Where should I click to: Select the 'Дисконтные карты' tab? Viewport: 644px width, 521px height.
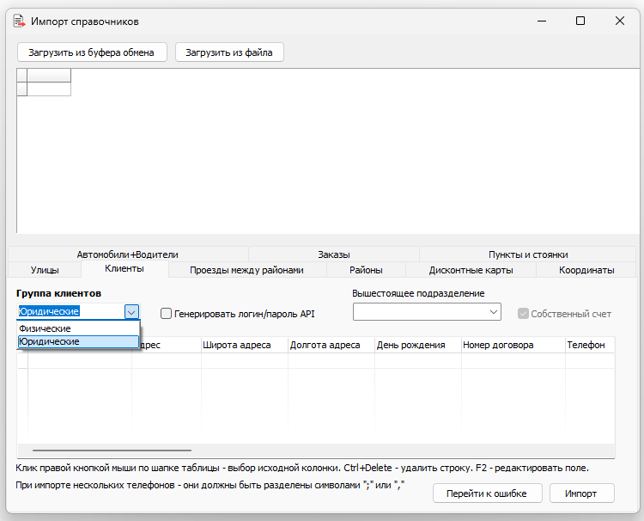[471, 270]
